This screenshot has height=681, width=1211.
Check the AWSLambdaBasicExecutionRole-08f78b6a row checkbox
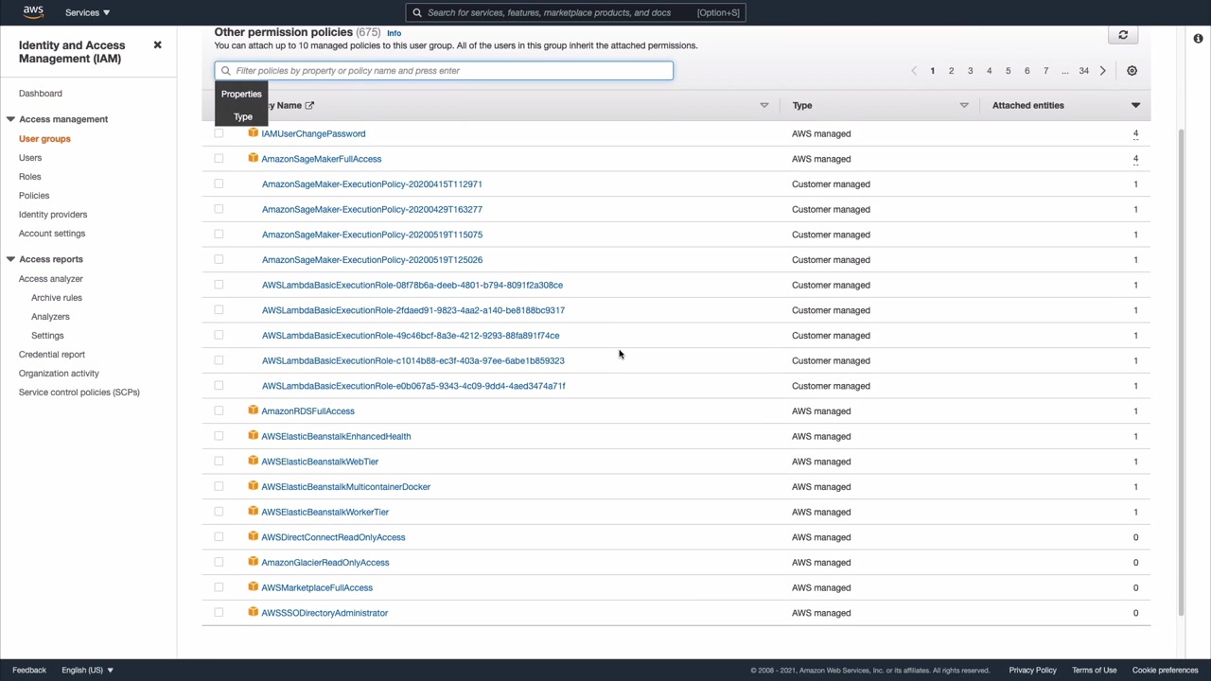click(x=219, y=285)
